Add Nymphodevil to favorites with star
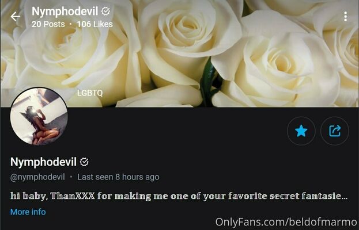Image resolution: width=359 pixels, height=230 pixels. coord(301,131)
